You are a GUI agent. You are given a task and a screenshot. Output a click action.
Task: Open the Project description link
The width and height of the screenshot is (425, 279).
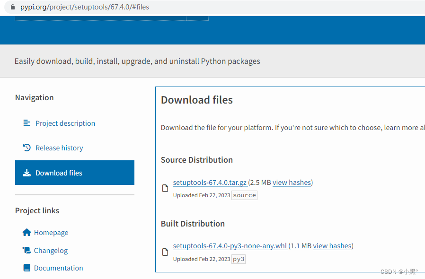65,123
